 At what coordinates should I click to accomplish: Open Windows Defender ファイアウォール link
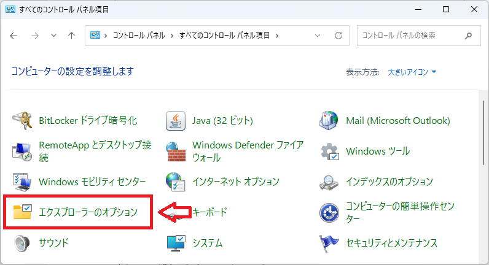(248, 152)
